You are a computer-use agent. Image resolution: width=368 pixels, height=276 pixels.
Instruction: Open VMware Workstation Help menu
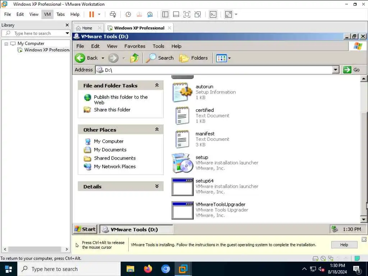75,14
